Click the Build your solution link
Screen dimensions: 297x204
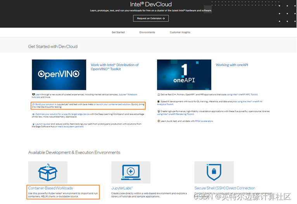coord(45,105)
